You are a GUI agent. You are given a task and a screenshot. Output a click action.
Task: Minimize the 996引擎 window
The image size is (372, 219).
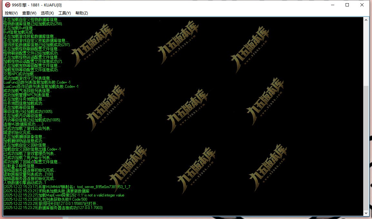click(x=333, y=5)
